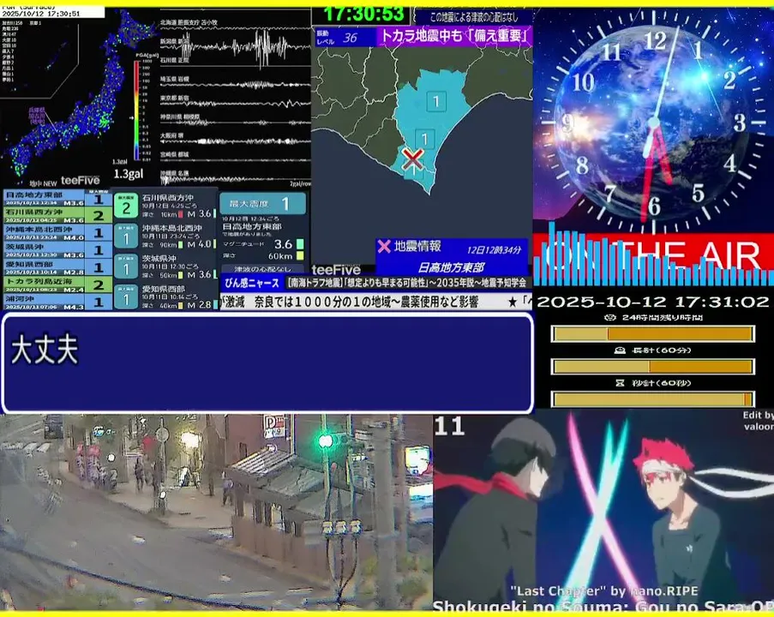Select the upper intensity 1 box on Hidaka map
Image resolution: width=774 pixels, height=617 pixels.
436,102
